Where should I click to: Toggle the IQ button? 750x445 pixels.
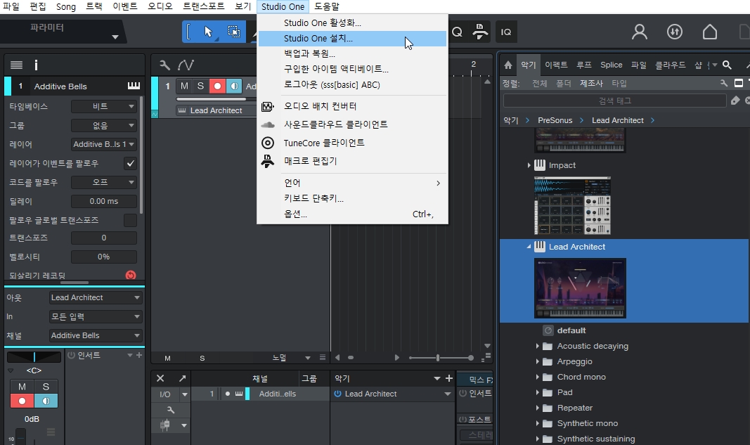[x=506, y=32]
